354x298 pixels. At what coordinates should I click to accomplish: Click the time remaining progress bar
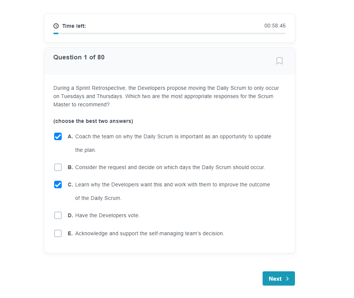pos(170,33)
